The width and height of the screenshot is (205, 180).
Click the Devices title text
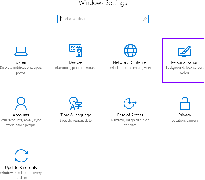tap(76, 62)
